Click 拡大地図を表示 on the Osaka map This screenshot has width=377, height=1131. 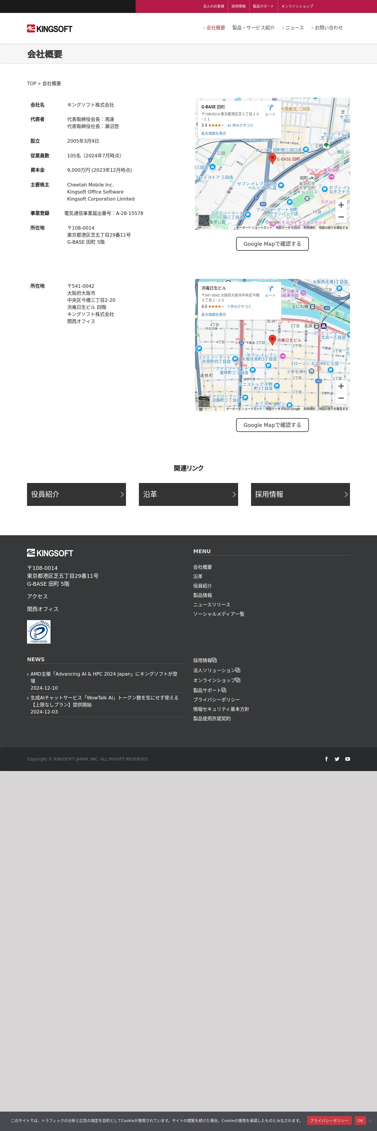[x=214, y=314]
